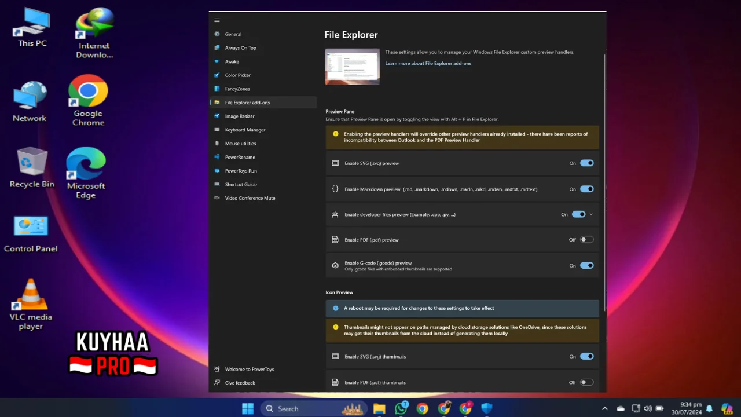Click the developer files preview icon
The width and height of the screenshot is (741, 417).
(x=335, y=214)
